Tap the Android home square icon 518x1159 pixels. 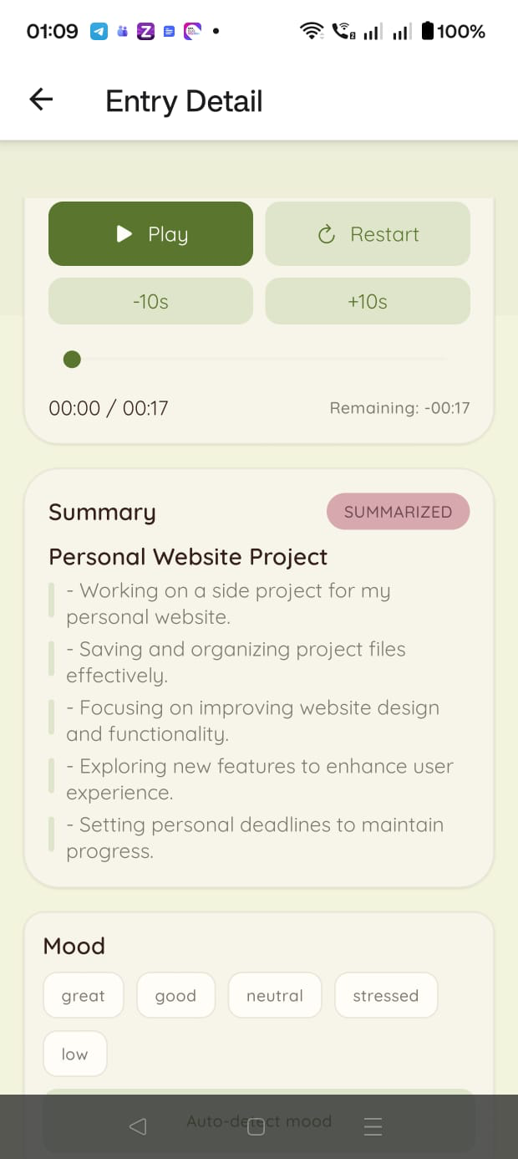click(257, 1127)
